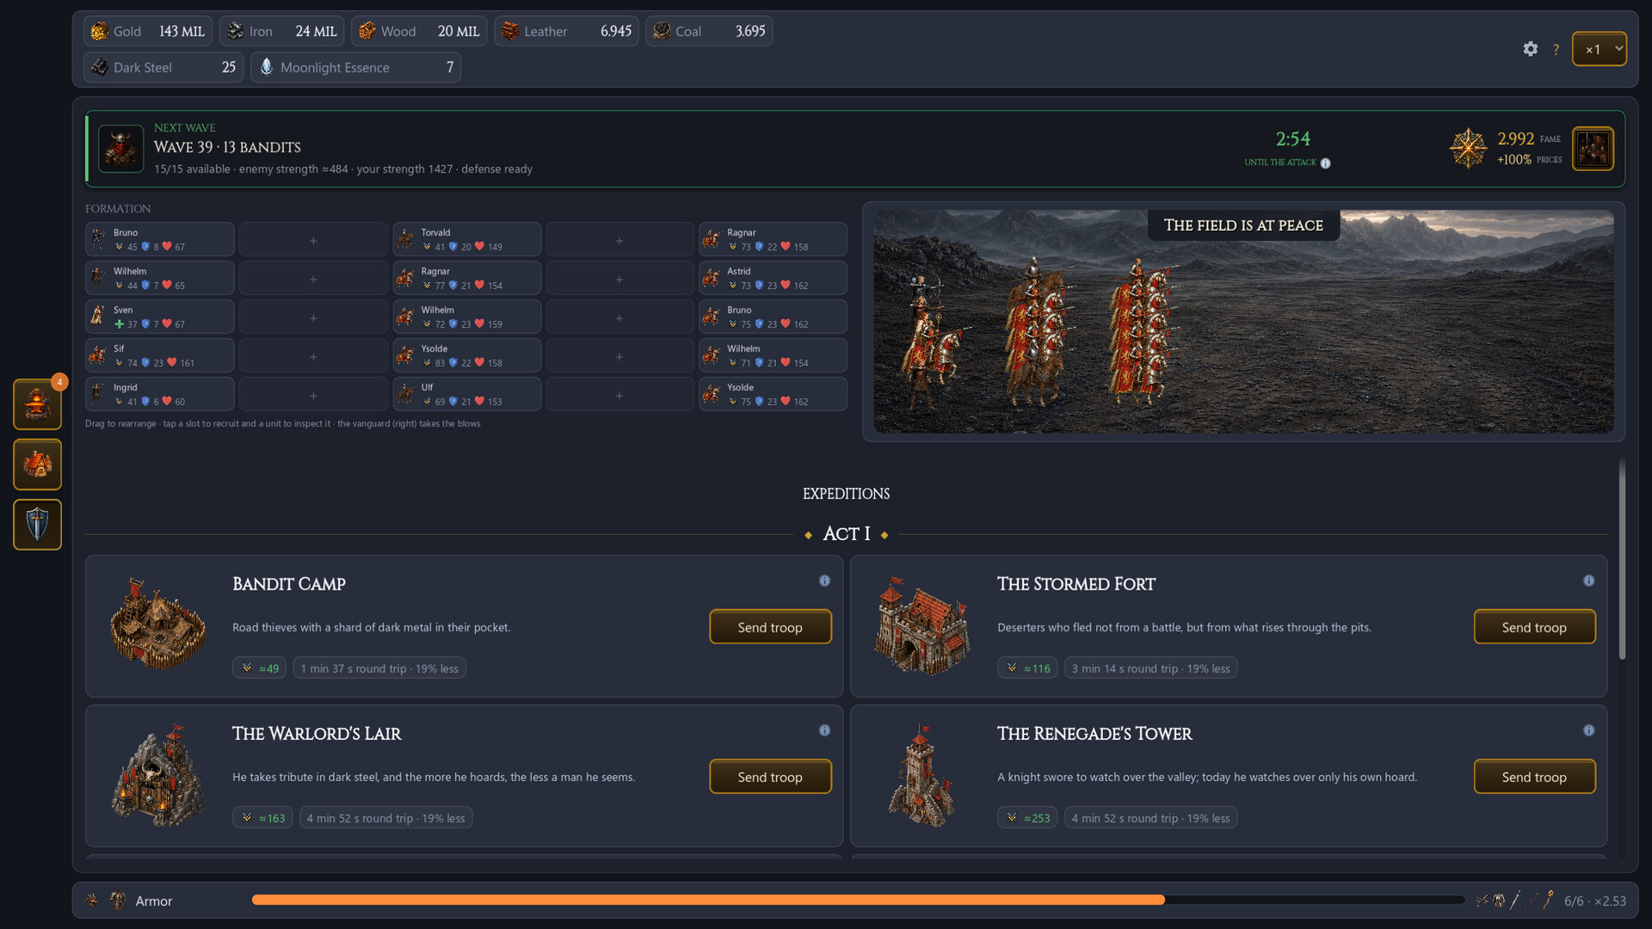The image size is (1652, 929).
Task: Click the Armor item icon in bottom bar
Action: [x=118, y=901]
